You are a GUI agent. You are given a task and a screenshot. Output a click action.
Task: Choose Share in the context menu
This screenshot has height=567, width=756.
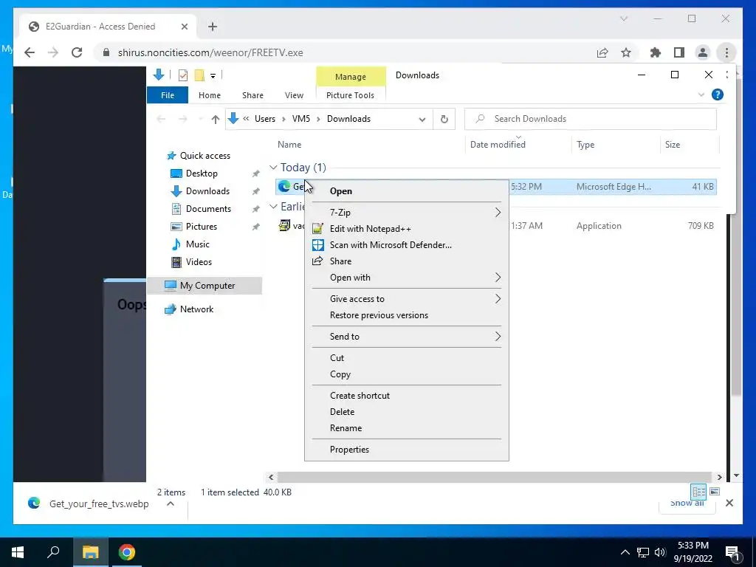point(407,261)
